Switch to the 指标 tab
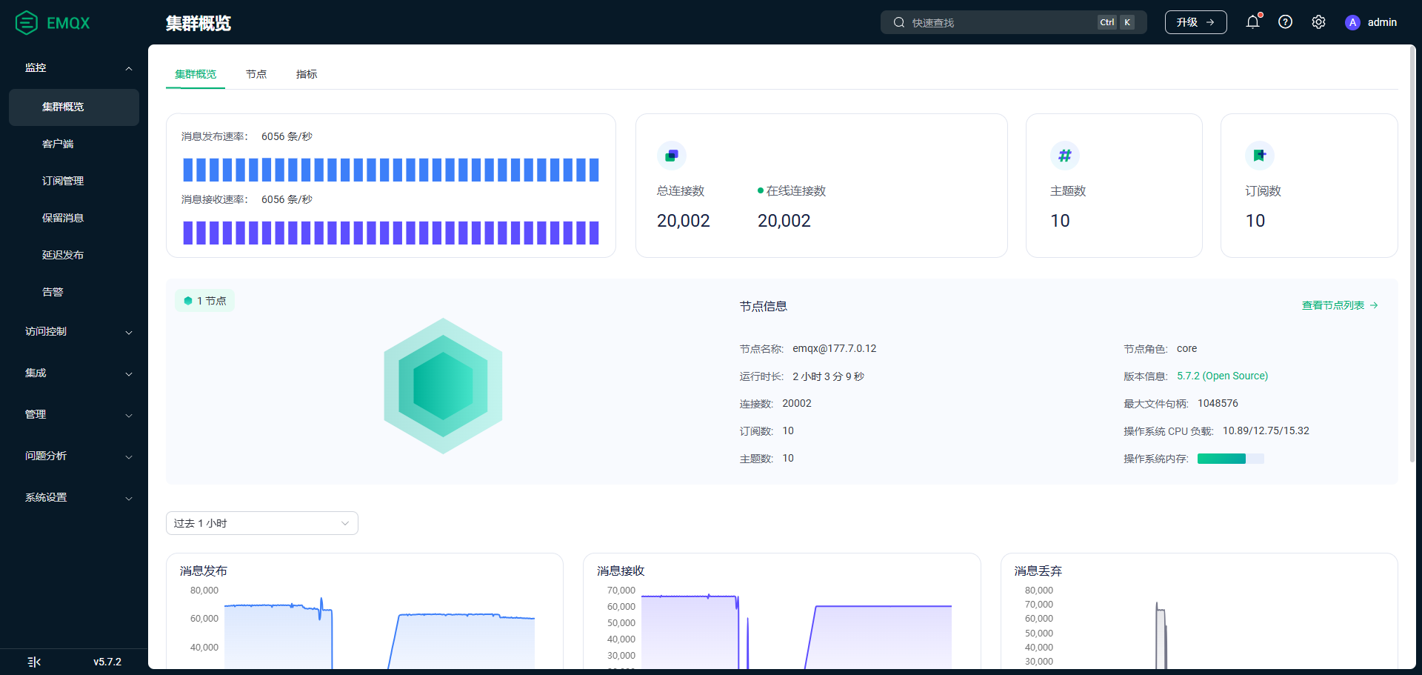1422x675 pixels. (307, 74)
